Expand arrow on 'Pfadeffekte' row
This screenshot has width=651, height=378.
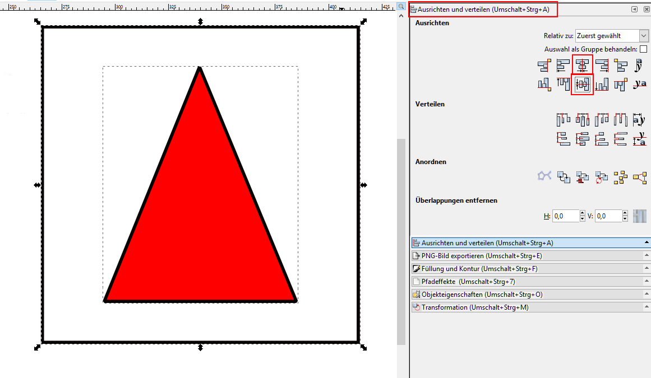click(647, 281)
